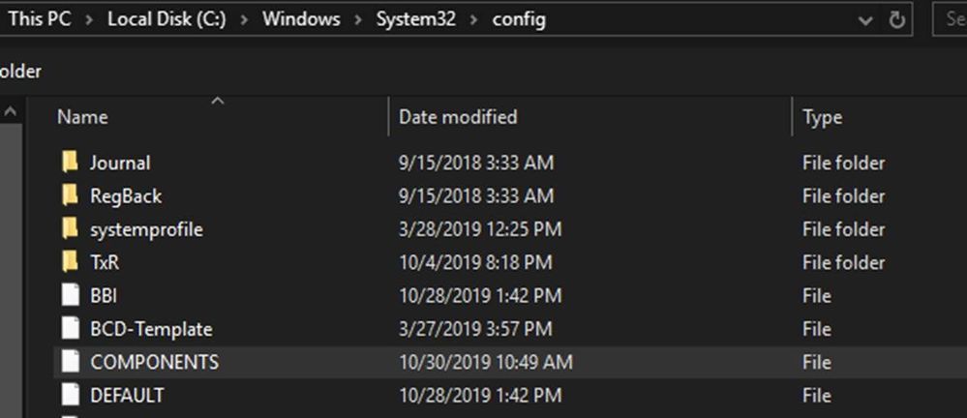Navigate to Windows in breadcrumb path

coord(301,19)
